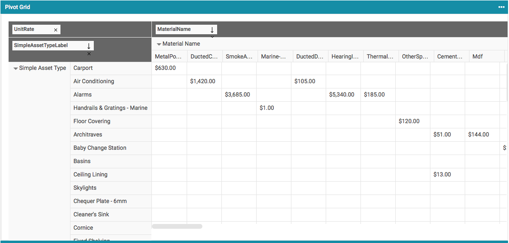
Task: Click the Marine-... column header
Action: (275, 57)
